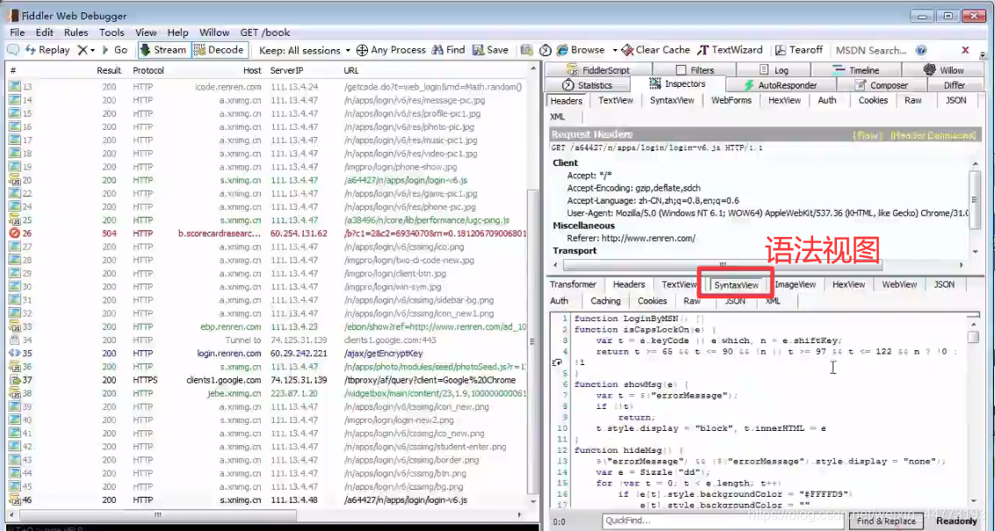Open the Tools menu

coord(112,32)
